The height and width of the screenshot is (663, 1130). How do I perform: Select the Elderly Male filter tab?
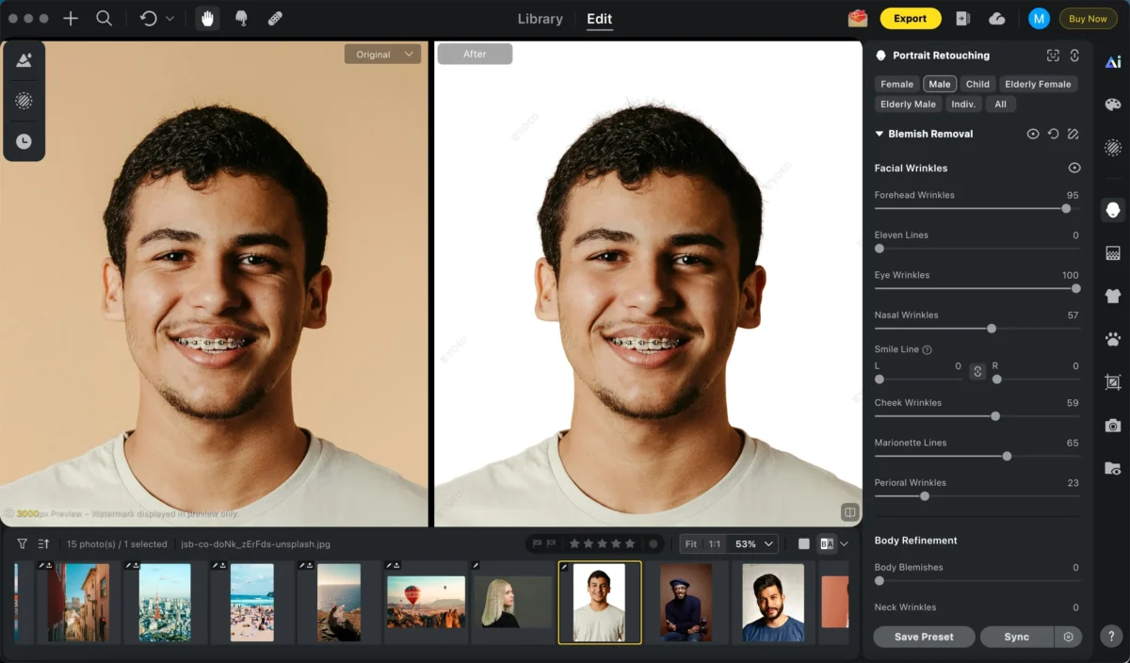[x=908, y=104]
